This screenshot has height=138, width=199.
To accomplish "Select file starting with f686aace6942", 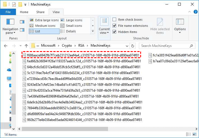I will tap(81, 55).
